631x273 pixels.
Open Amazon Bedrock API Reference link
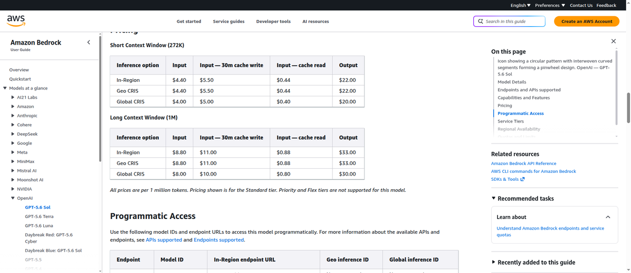[x=524, y=163]
